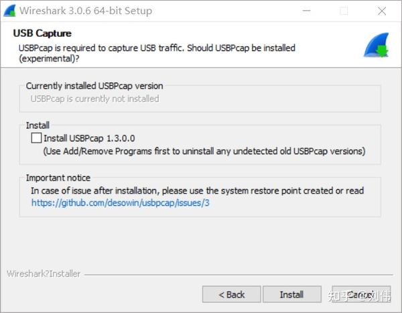Go back with the Back button
The width and height of the screenshot is (402, 313).
coord(232,294)
